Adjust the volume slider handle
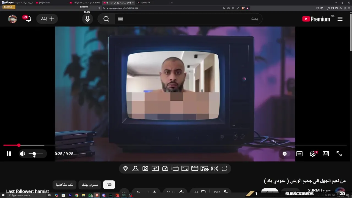The image size is (352, 198). pyautogui.click(x=34, y=154)
